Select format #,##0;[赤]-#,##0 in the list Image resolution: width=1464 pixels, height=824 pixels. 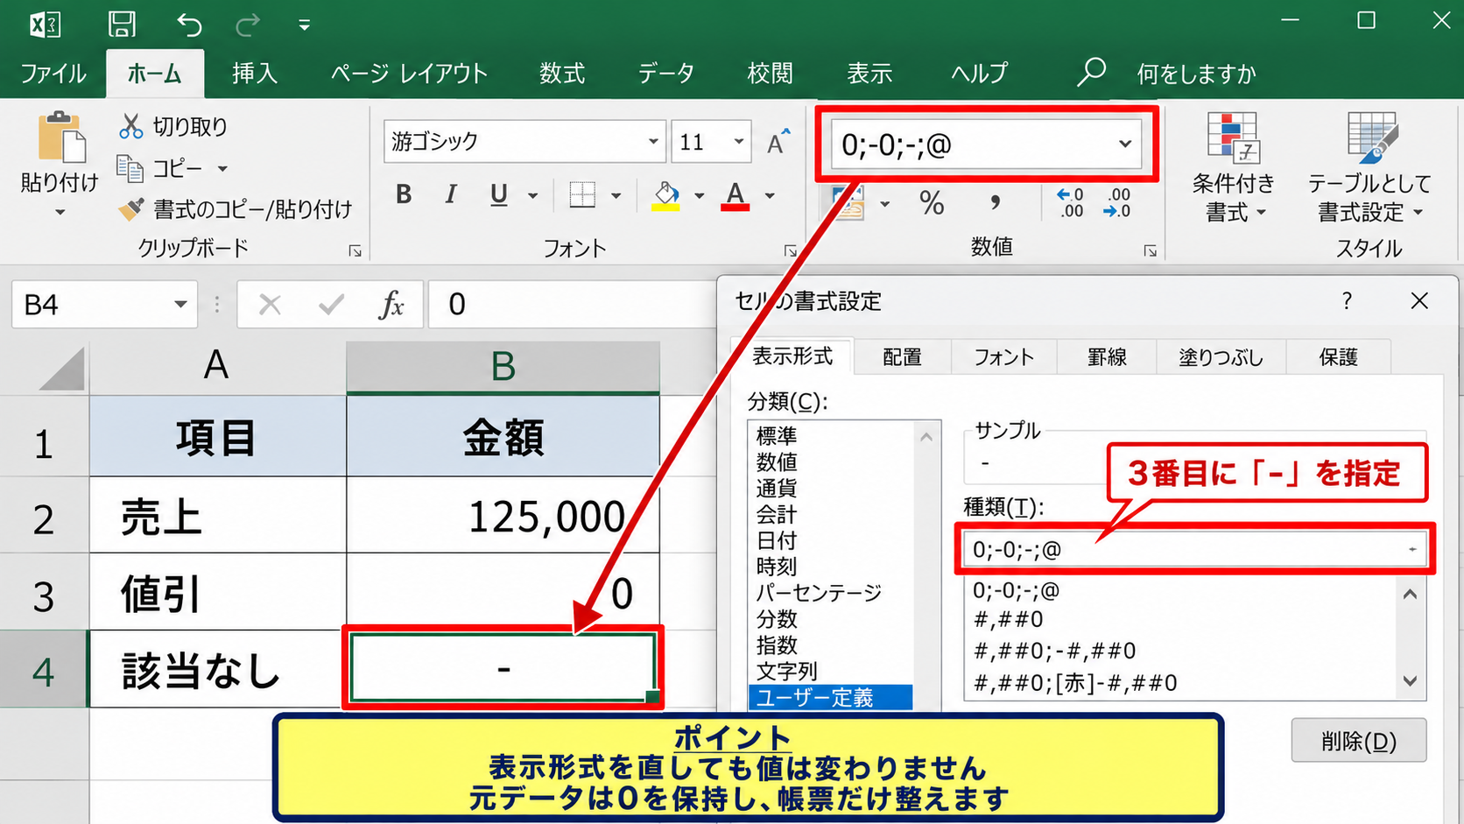(1075, 683)
